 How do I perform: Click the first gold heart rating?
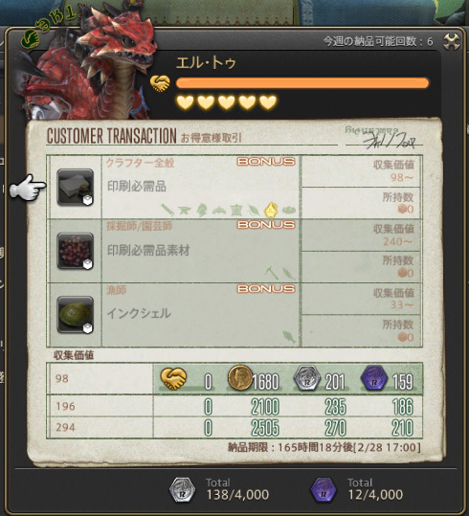point(185,102)
